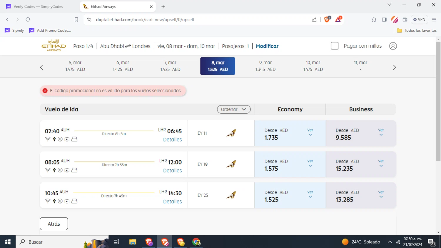Open a new browser tab
This screenshot has height=248, width=441.
tap(163, 6)
